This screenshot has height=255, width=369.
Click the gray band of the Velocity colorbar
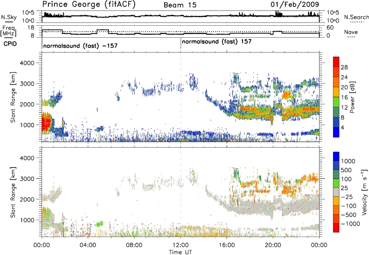pyautogui.click(x=336, y=192)
